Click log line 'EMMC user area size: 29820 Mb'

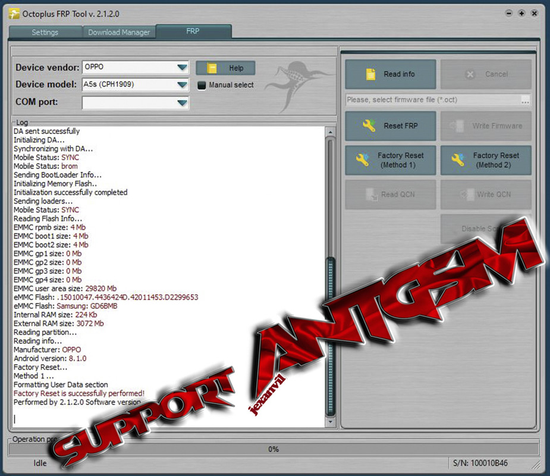pyautogui.click(x=65, y=289)
